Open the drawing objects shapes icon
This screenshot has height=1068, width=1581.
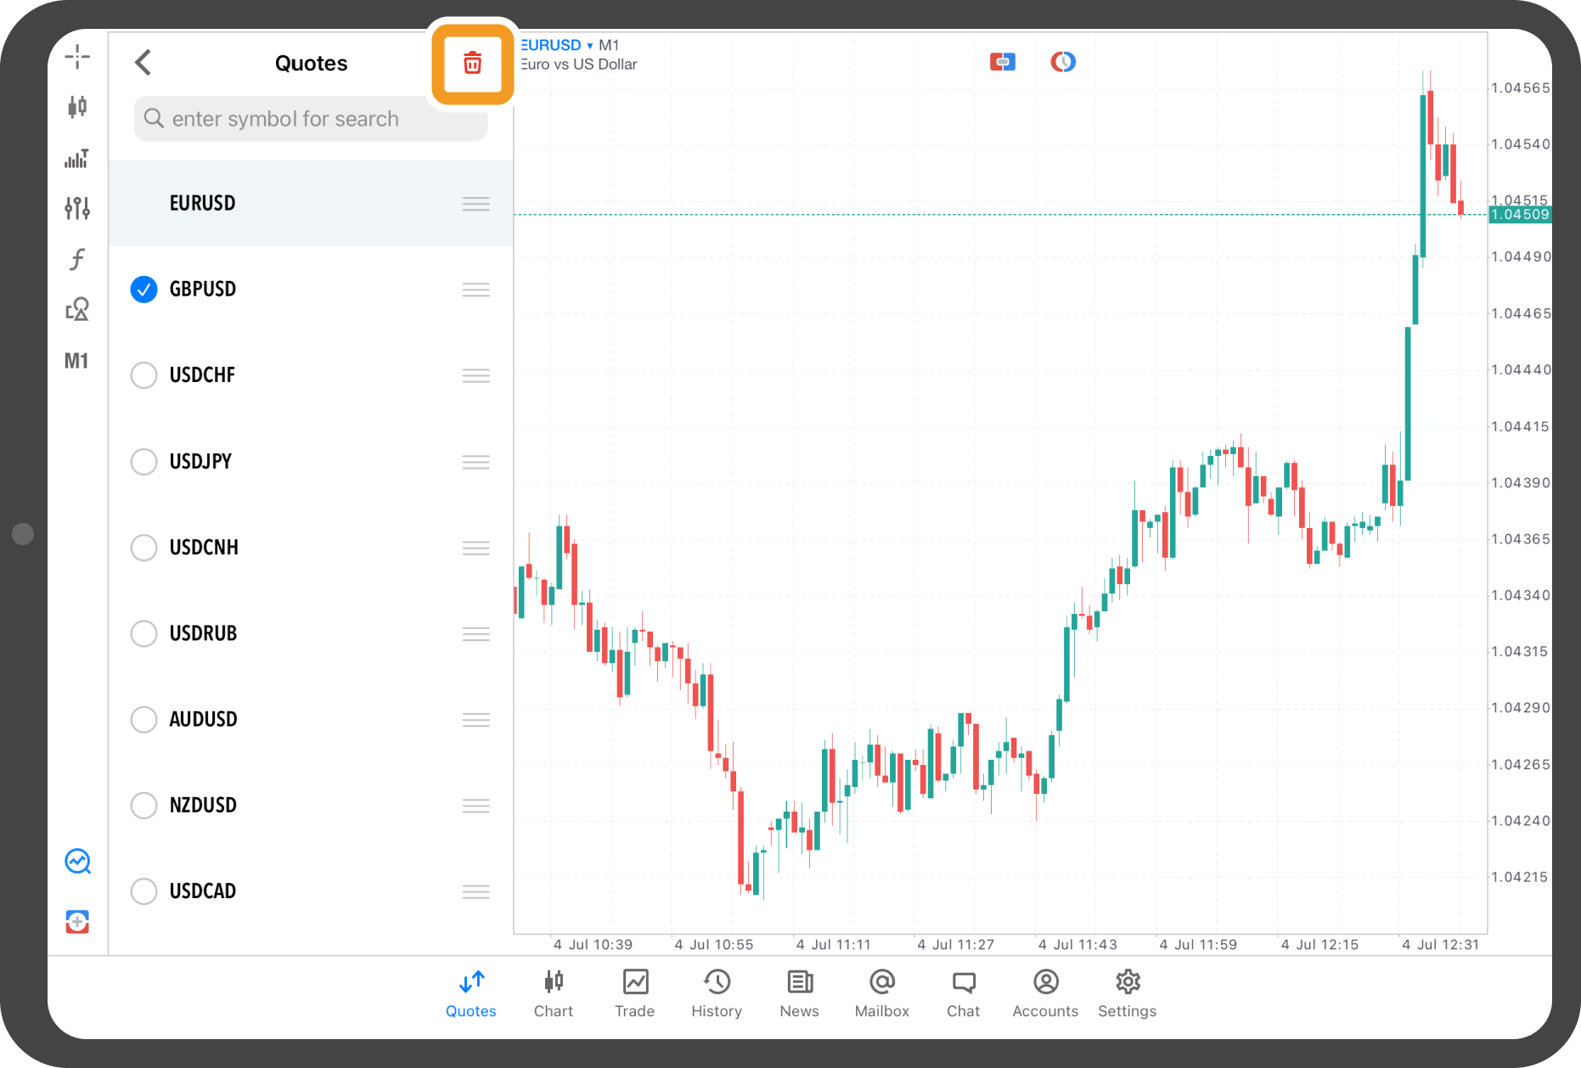tap(77, 309)
